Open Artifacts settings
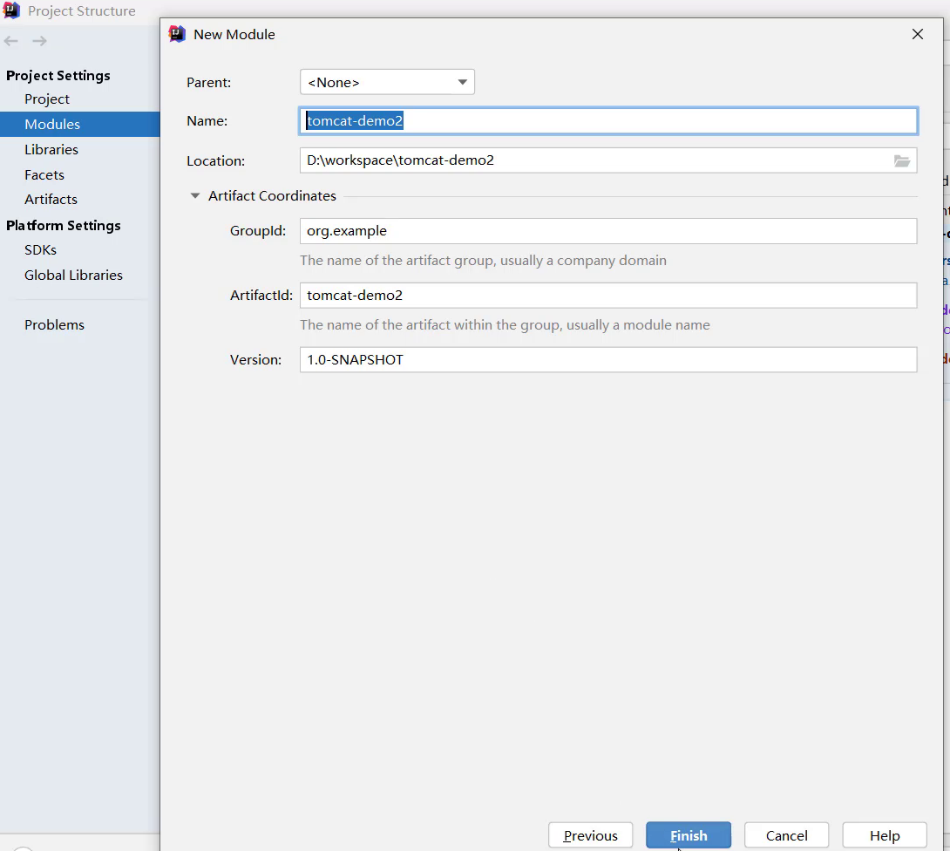Image resolution: width=950 pixels, height=851 pixels. tap(51, 200)
